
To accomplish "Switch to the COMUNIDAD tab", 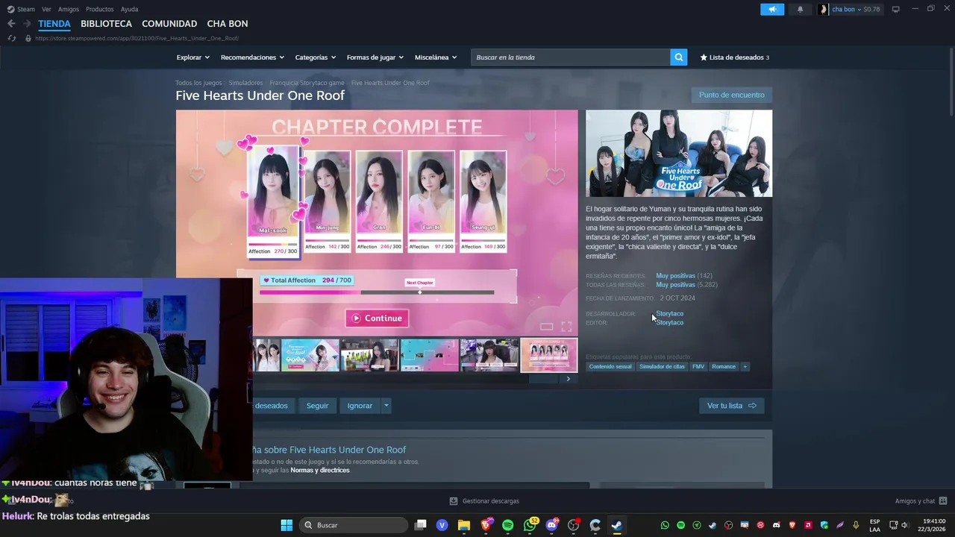I will point(169,24).
